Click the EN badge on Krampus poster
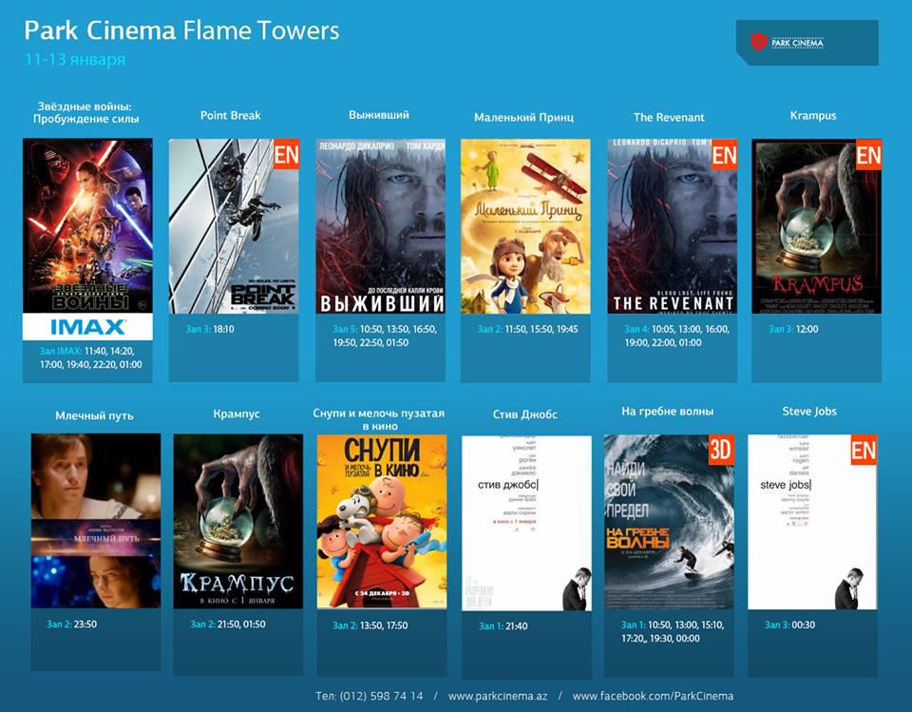912x712 pixels. 868,155
